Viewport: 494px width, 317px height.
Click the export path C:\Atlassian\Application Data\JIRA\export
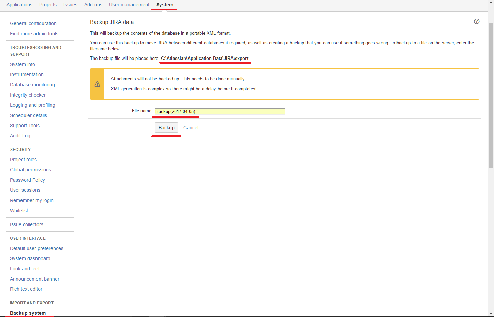(205, 58)
